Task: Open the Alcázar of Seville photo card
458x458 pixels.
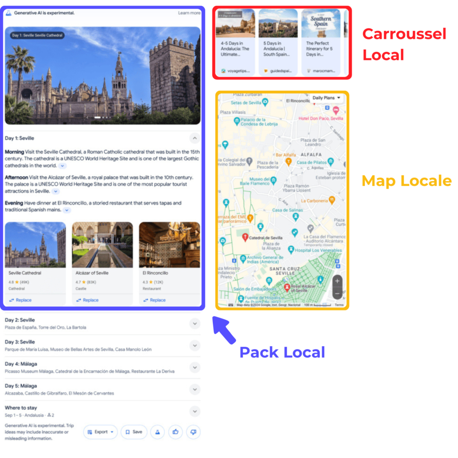Action: [102, 245]
